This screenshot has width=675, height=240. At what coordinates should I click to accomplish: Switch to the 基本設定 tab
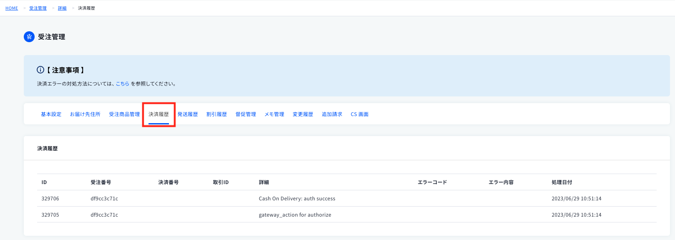[51, 114]
